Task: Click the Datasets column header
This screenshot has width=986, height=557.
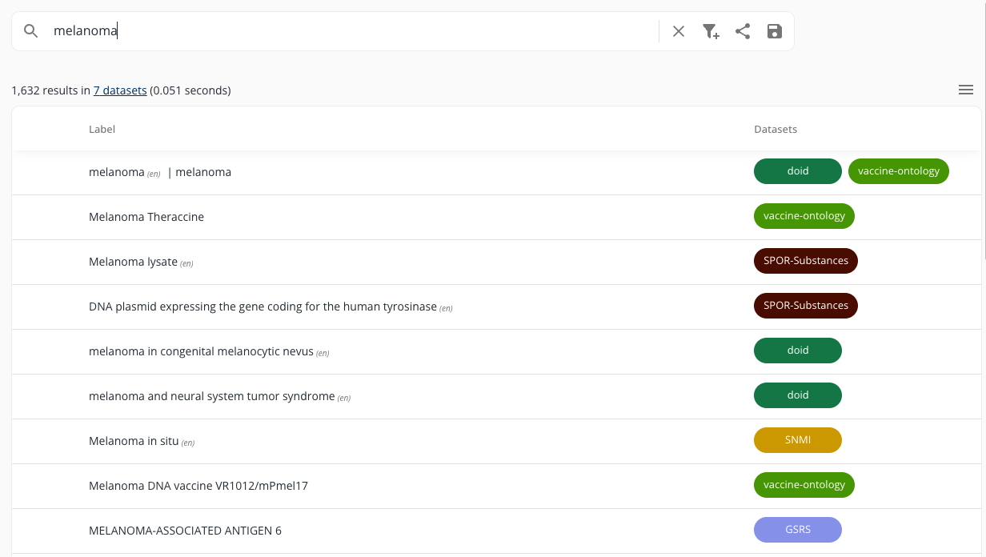Action: [x=775, y=129]
